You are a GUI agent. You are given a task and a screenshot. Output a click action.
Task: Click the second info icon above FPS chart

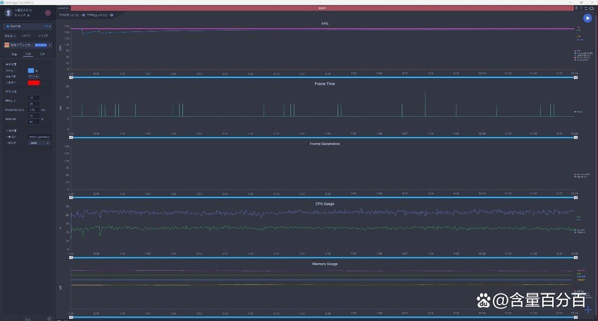click(x=112, y=15)
